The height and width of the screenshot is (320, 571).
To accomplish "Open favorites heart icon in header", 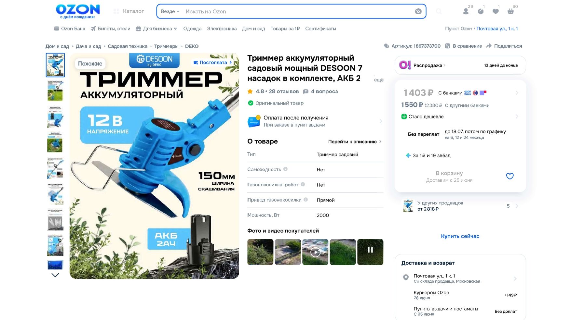I will click(x=496, y=11).
